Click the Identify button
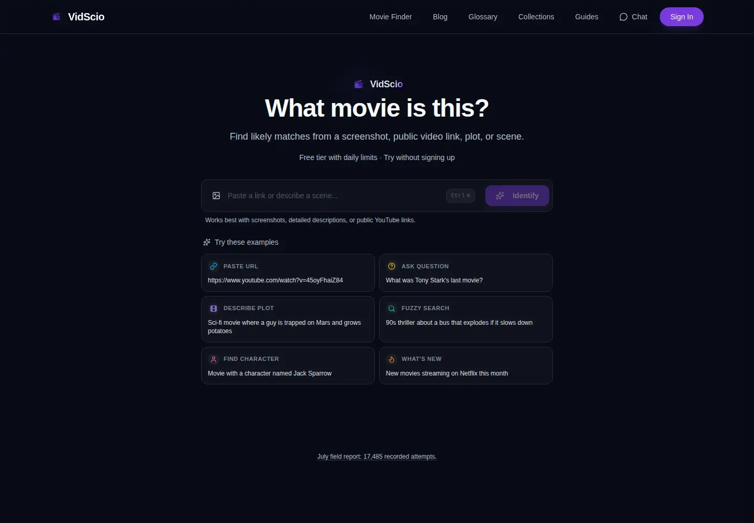The width and height of the screenshot is (754, 523). click(517, 196)
